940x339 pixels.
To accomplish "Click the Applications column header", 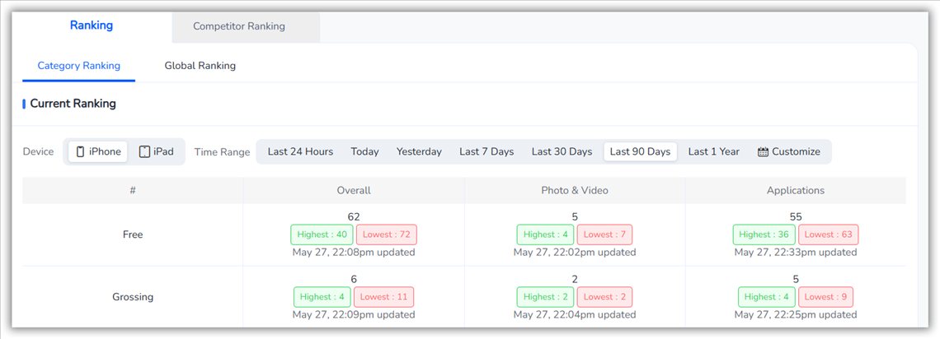I will (796, 191).
